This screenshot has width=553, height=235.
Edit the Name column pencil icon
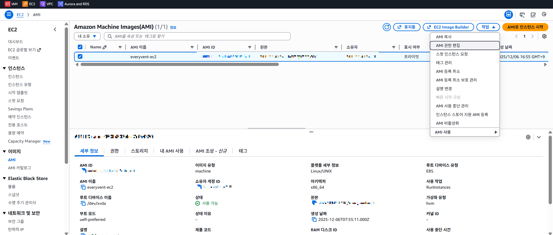tap(105, 47)
